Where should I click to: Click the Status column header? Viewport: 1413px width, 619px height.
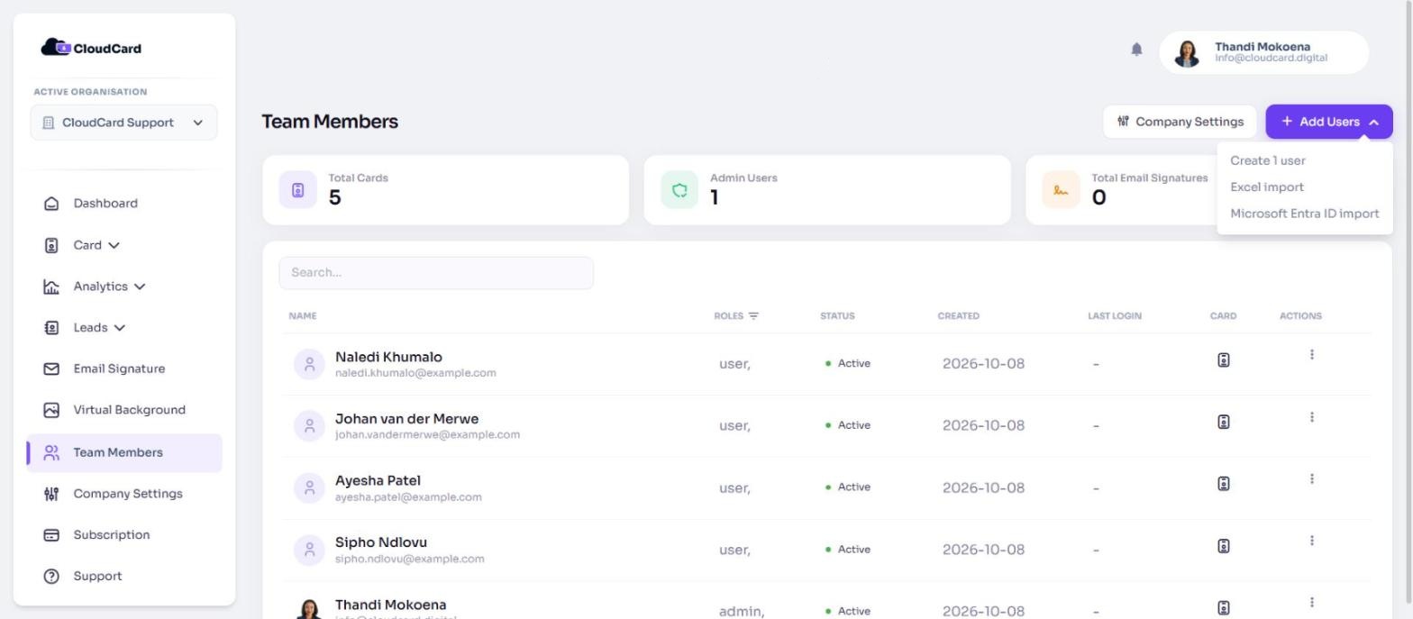pyautogui.click(x=837, y=316)
